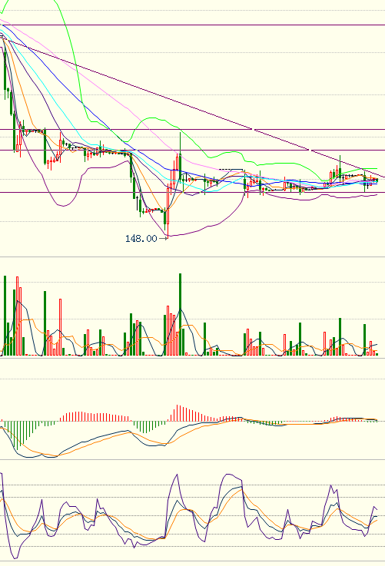Select the tallest green volume bar
The width and height of the screenshot is (385, 566).
(x=181, y=314)
